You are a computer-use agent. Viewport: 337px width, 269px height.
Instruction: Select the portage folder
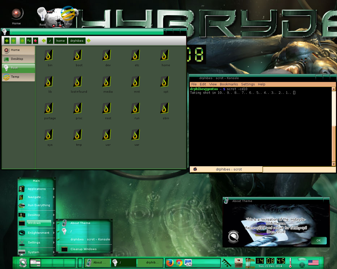[x=50, y=111]
